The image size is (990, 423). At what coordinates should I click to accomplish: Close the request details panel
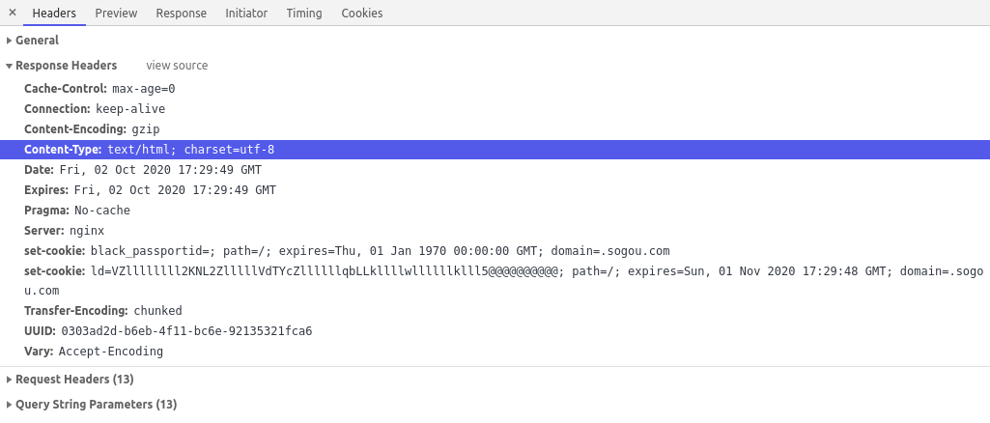12,13
